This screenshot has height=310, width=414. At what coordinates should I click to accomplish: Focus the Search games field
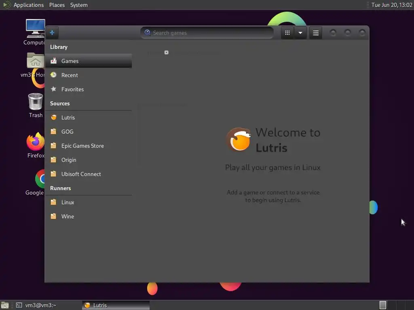pyautogui.click(x=207, y=33)
